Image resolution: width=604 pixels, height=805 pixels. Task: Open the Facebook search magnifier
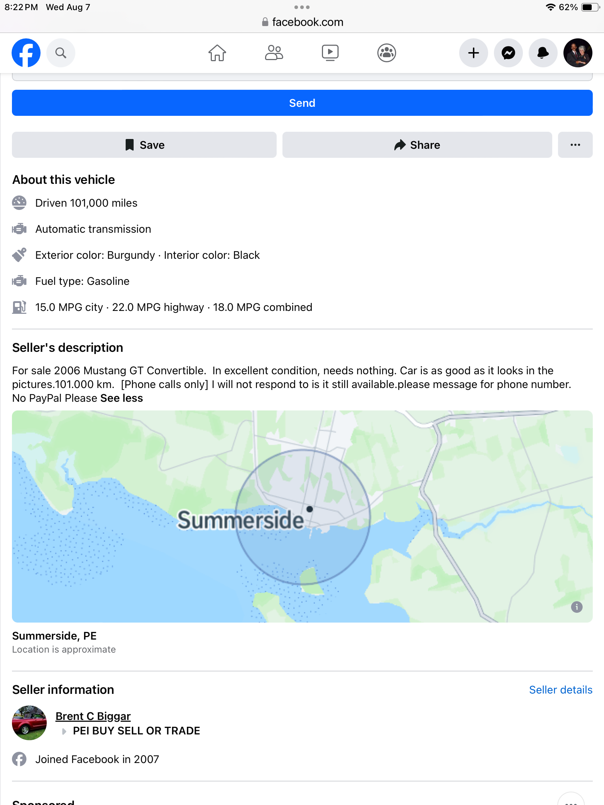pyautogui.click(x=61, y=53)
